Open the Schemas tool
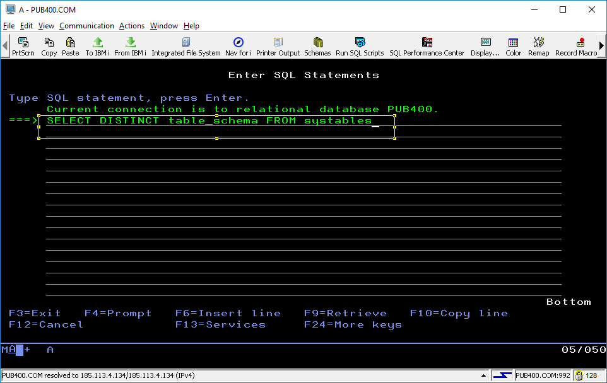 point(317,45)
